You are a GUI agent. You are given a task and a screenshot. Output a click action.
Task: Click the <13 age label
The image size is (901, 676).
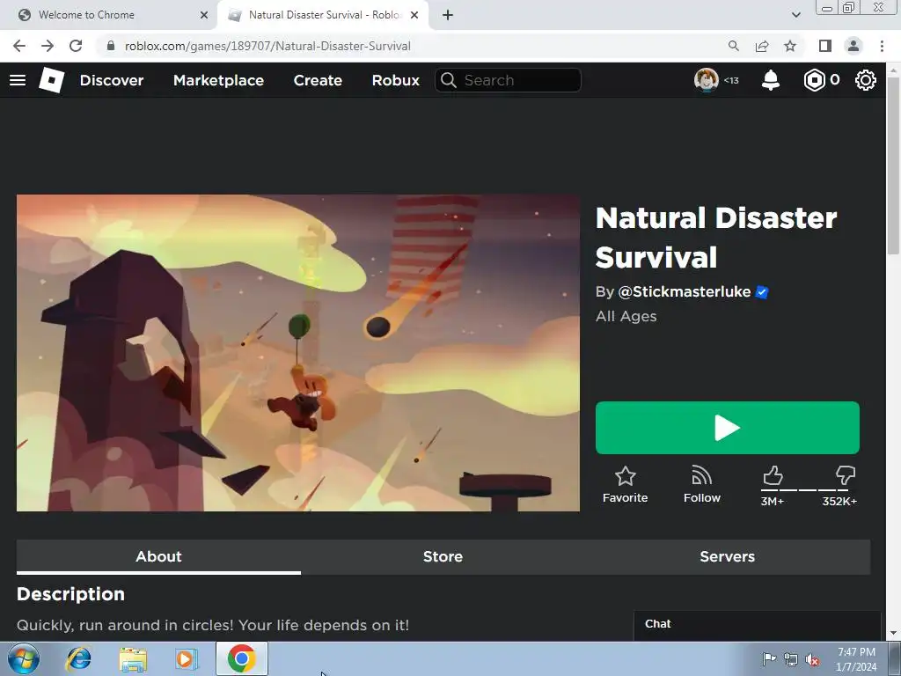click(731, 80)
